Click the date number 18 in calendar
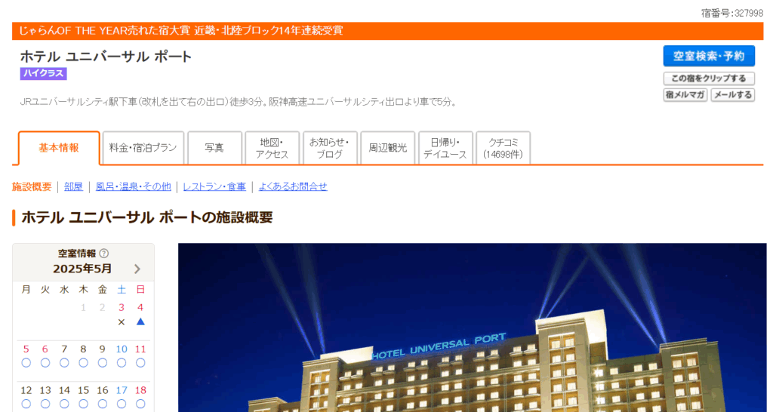 coord(140,390)
